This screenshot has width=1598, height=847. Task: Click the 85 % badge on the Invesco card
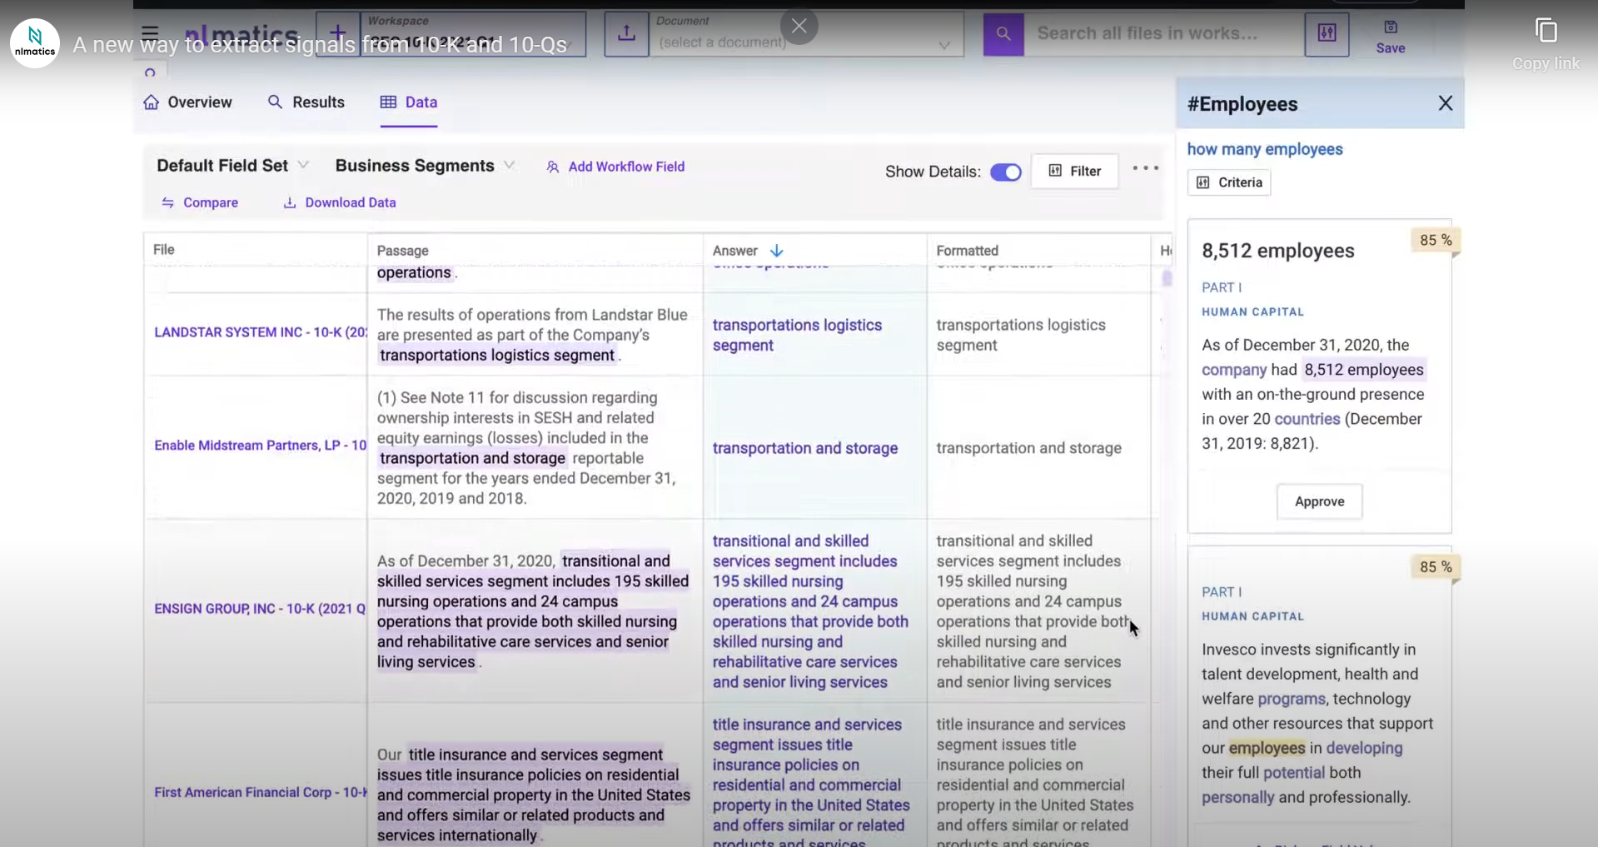pyautogui.click(x=1435, y=567)
